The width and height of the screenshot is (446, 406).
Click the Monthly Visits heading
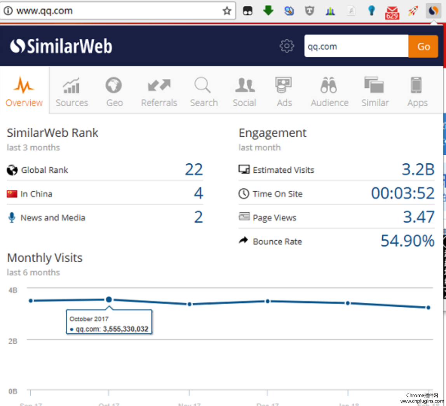click(x=45, y=258)
